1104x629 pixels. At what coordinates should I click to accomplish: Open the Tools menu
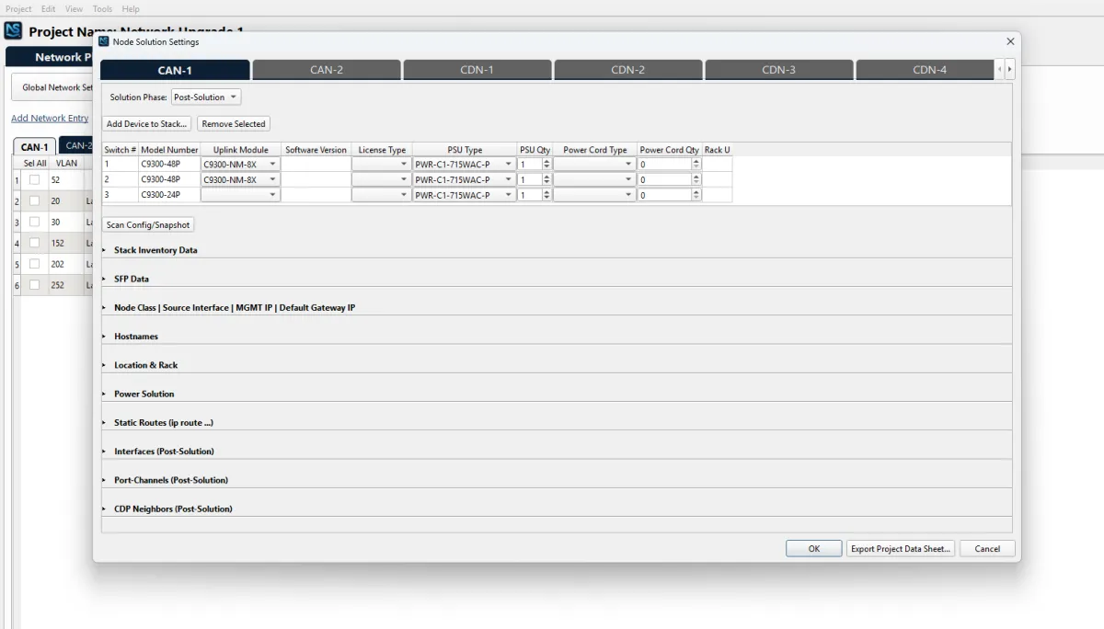click(x=102, y=8)
